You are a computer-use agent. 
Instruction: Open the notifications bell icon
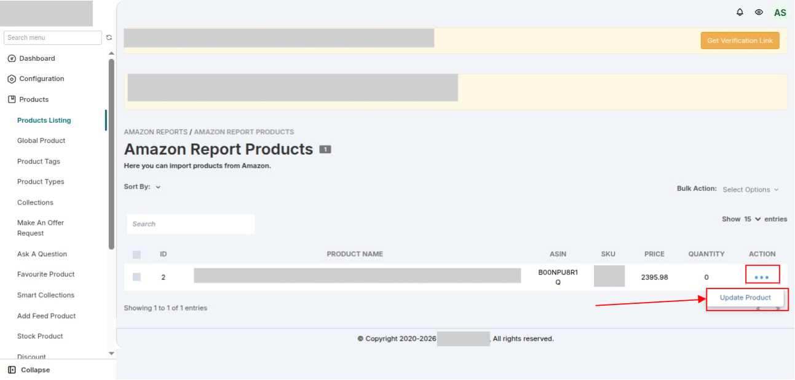740,12
